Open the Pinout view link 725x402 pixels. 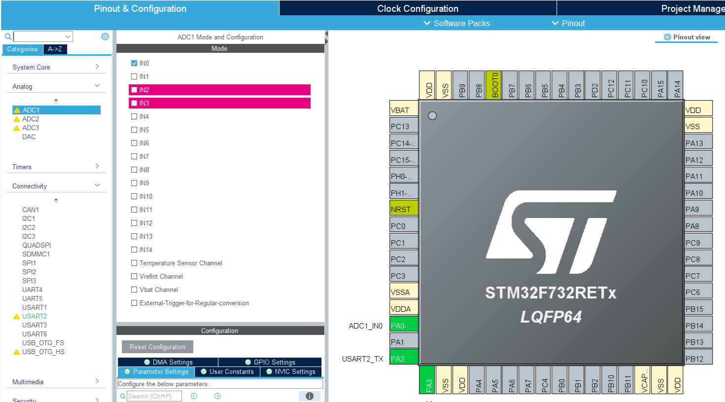pos(687,37)
